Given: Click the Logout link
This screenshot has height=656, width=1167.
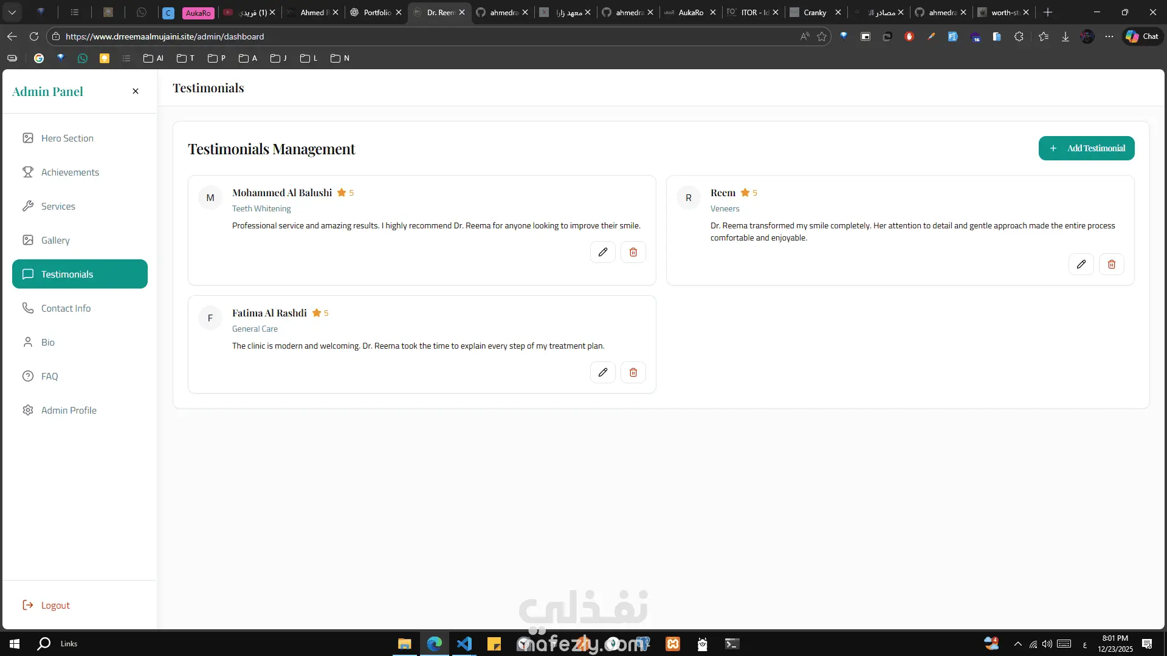Looking at the screenshot, I should pyautogui.click(x=55, y=605).
